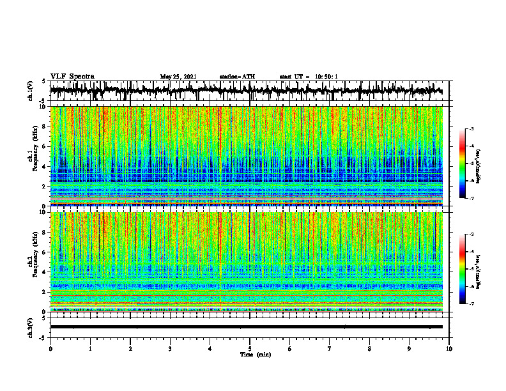The height and width of the screenshot is (391, 506).
Task: Click the 'Time (min)' axis label
Action: tap(256, 355)
